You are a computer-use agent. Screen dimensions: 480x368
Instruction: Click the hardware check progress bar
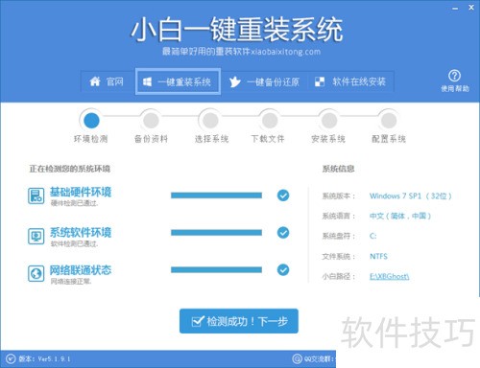(216, 195)
